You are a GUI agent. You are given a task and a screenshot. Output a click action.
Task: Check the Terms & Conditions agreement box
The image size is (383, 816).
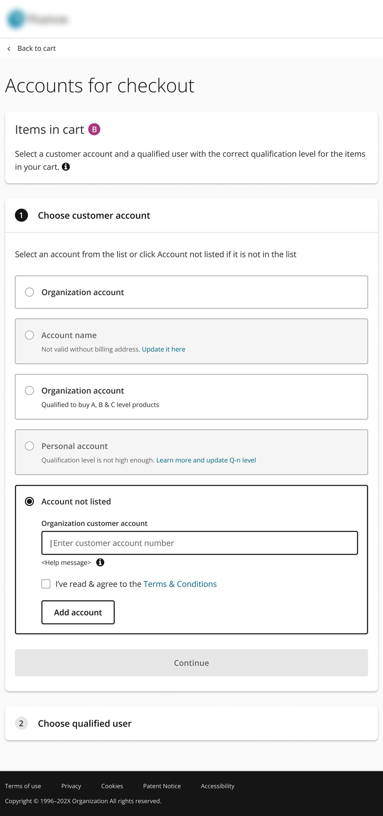coord(46,584)
